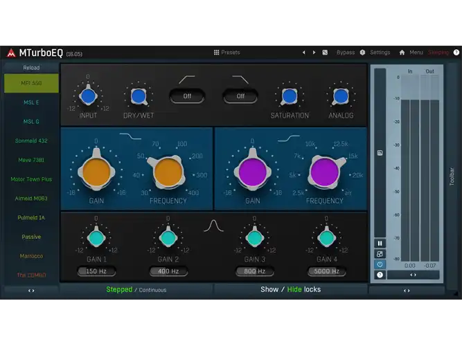
Task: Click the Reload button
Action: pos(31,68)
